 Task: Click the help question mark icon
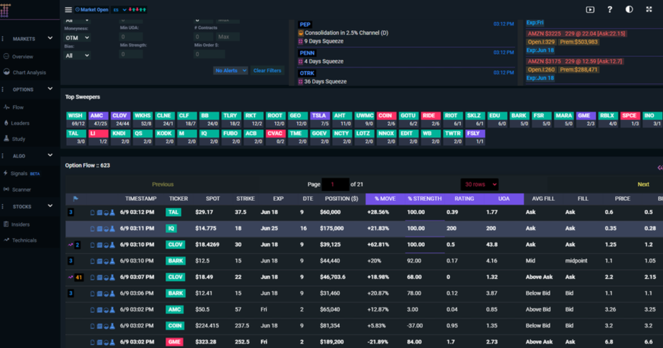(610, 10)
